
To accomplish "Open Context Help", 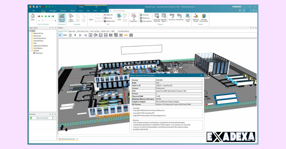I will coord(188,18).
